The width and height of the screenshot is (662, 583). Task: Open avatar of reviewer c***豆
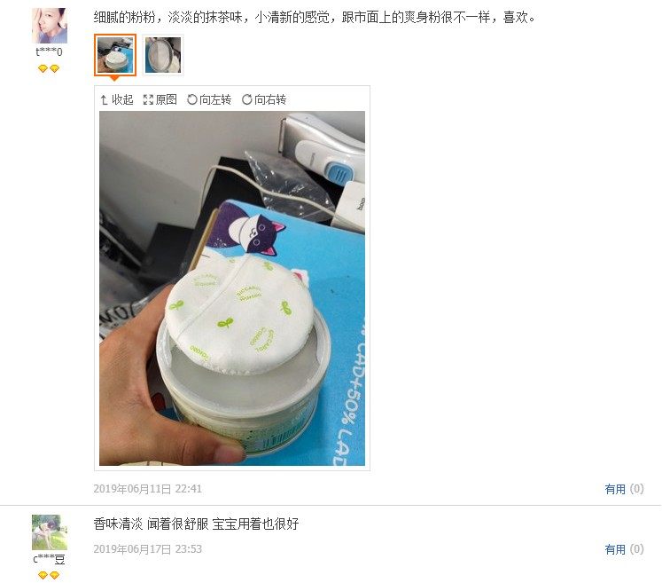pos(50,532)
